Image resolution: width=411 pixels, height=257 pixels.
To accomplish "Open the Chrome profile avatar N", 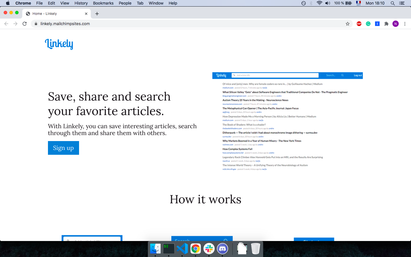I will (396, 24).
